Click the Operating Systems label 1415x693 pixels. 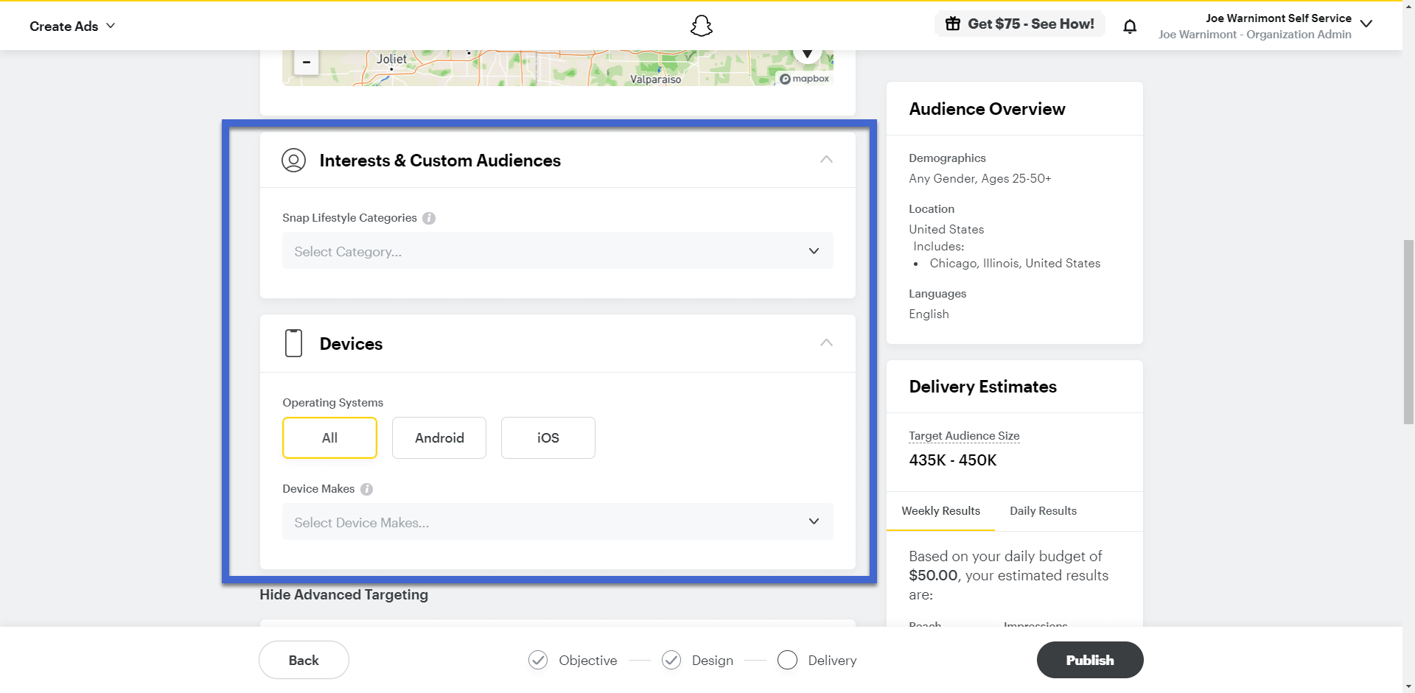click(332, 403)
